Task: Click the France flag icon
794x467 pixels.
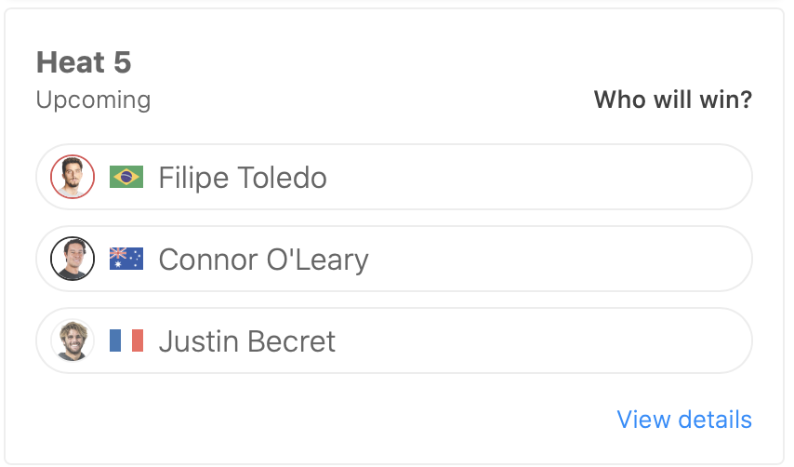Action: point(126,340)
